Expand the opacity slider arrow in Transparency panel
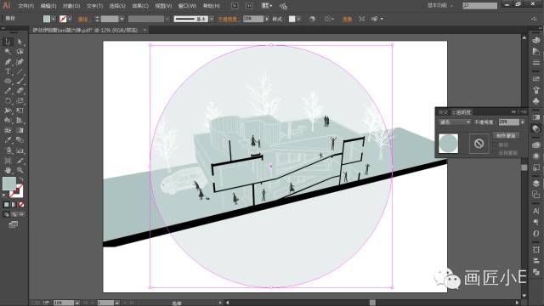Screen dimensions: 544x306 point(523,122)
